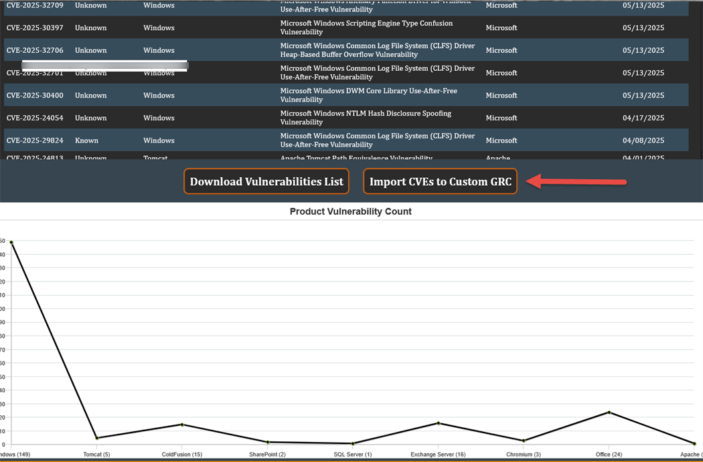Click Exchange Server (16) axis label
The image size is (703, 462).
coord(438,454)
